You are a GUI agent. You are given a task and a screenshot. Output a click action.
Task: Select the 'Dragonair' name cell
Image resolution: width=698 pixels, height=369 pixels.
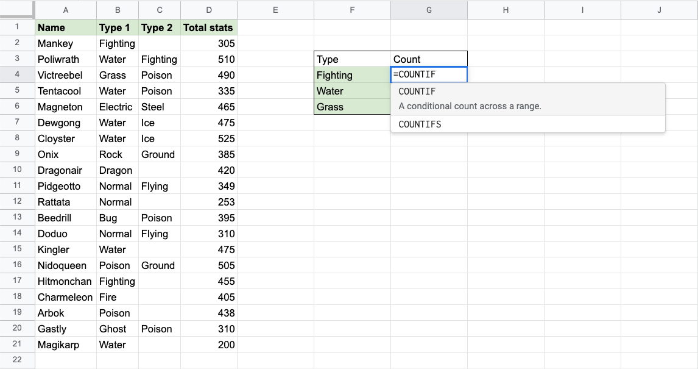pos(66,170)
